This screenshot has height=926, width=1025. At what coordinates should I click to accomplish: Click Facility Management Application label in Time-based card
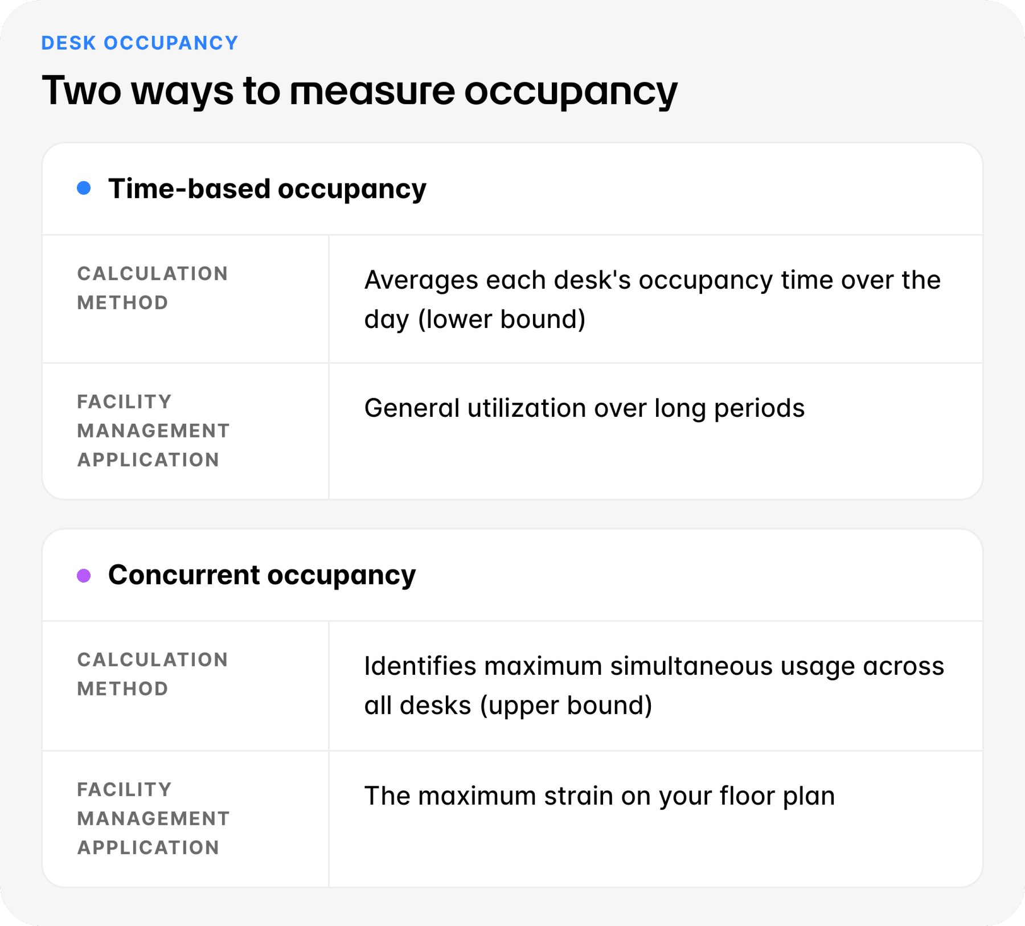click(x=153, y=431)
